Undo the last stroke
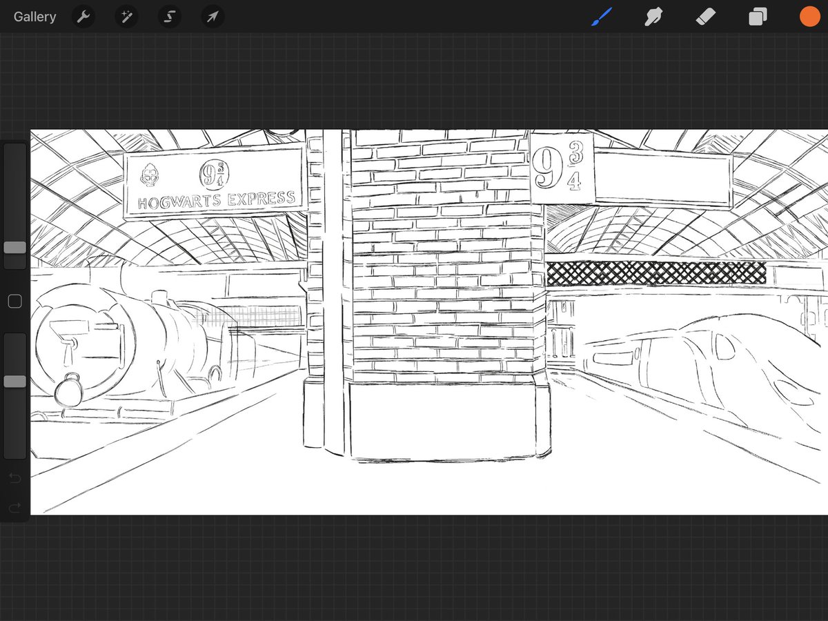The image size is (828, 621). 14,477
